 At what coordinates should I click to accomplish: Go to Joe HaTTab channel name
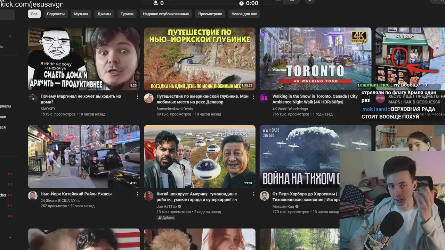167,207
